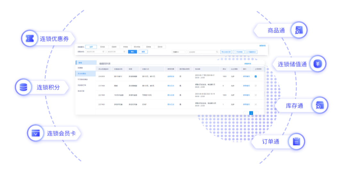Click the 库存通 storefront icon
This screenshot has width=346, height=178.
[319, 105]
